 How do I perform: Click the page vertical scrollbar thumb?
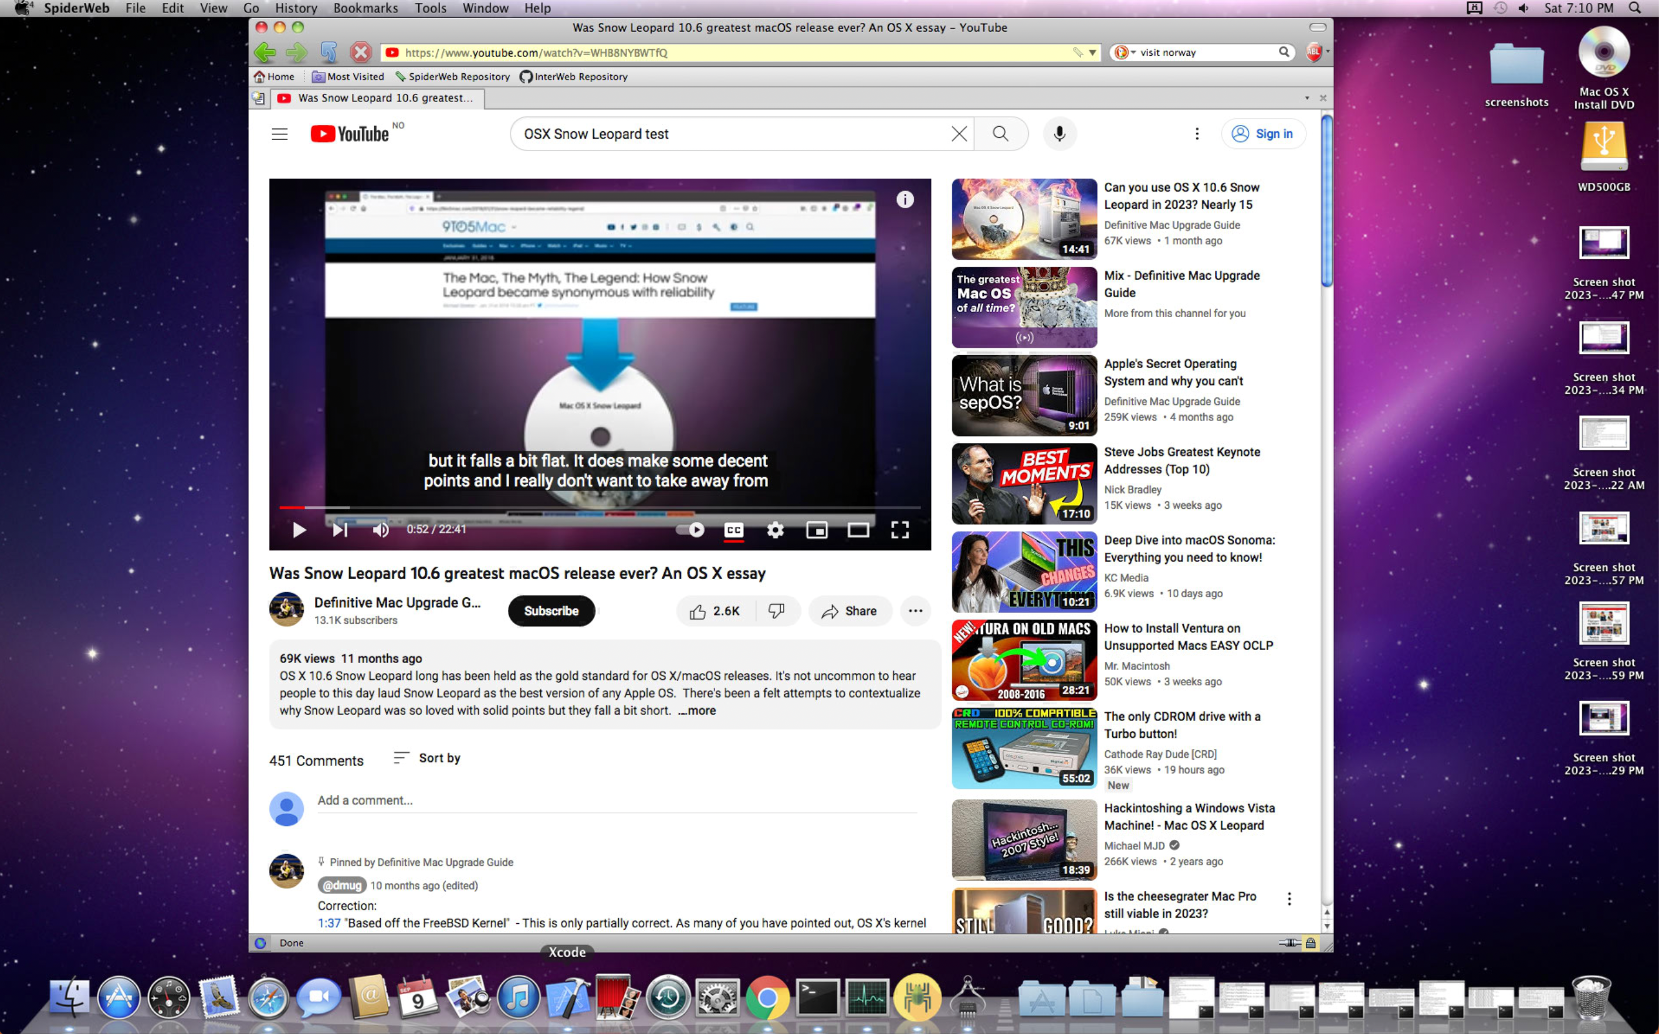click(x=1326, y=201)
